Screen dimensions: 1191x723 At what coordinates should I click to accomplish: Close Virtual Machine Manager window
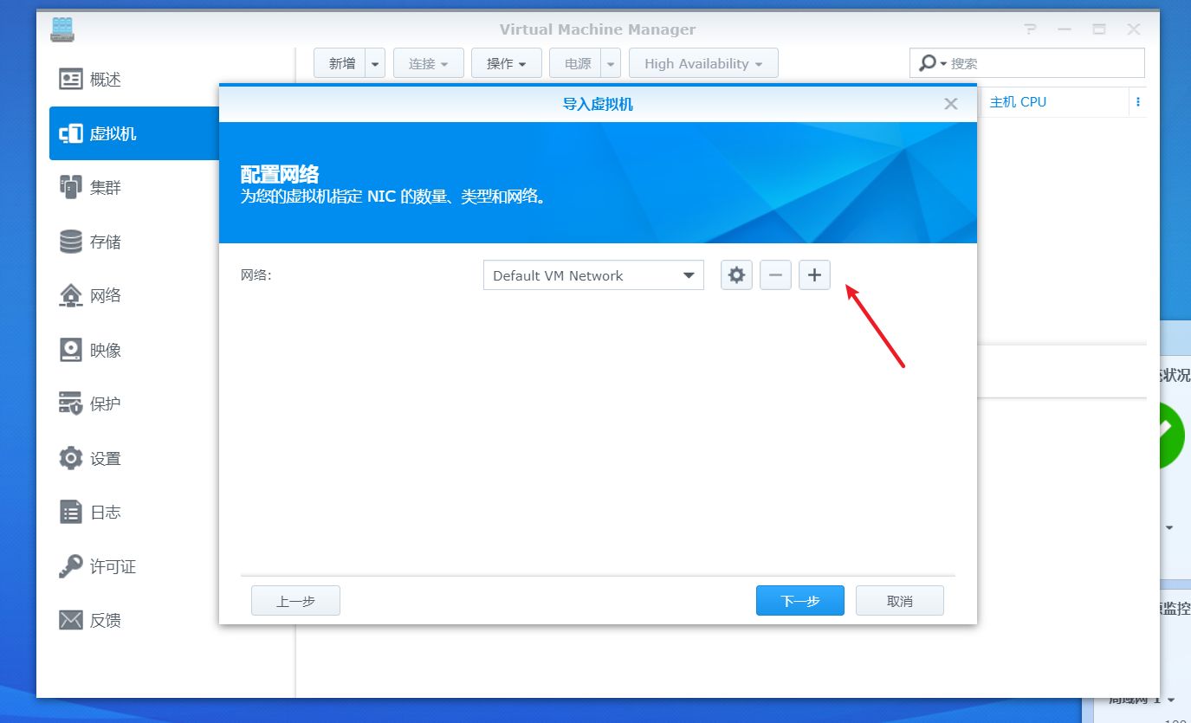pos(1134,29)
